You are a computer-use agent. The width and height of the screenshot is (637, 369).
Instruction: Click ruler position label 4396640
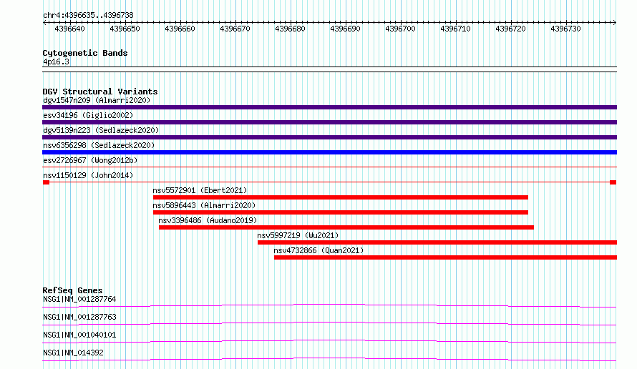coord(70,29)
